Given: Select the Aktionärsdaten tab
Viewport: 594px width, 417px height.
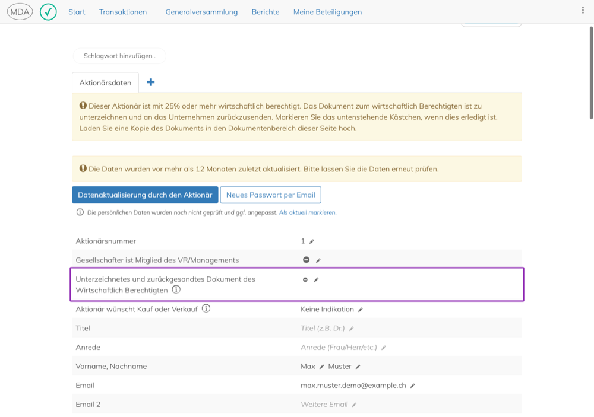Looking at the screenshot, I should pos(105,82).
